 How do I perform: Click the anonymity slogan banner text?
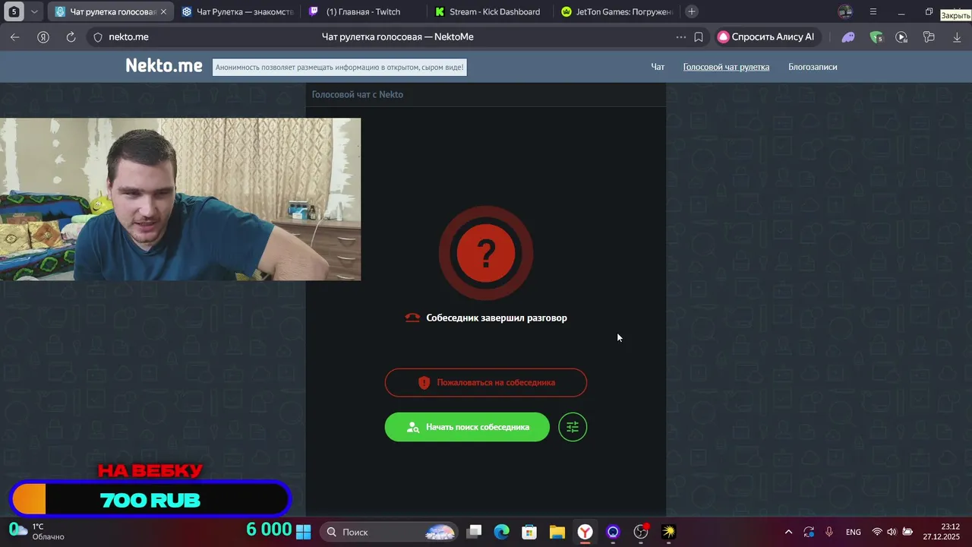(x=339, y=67)
